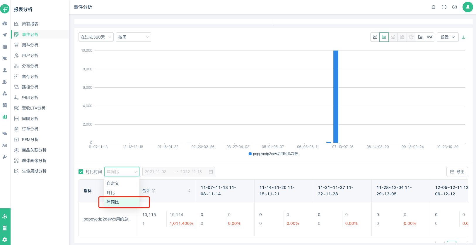
Task: Click the 导出 export button
Action: [x=457, y=172]
